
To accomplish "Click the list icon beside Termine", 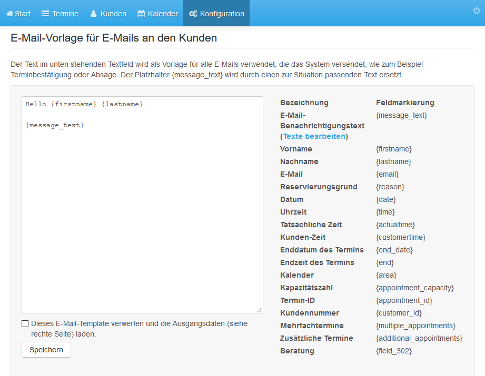I will point(45,14).
